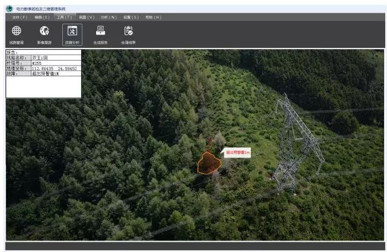Open the 设置(S) settings menu
Viewport: 387px width, 252px height.
click(x=131, y=17)
